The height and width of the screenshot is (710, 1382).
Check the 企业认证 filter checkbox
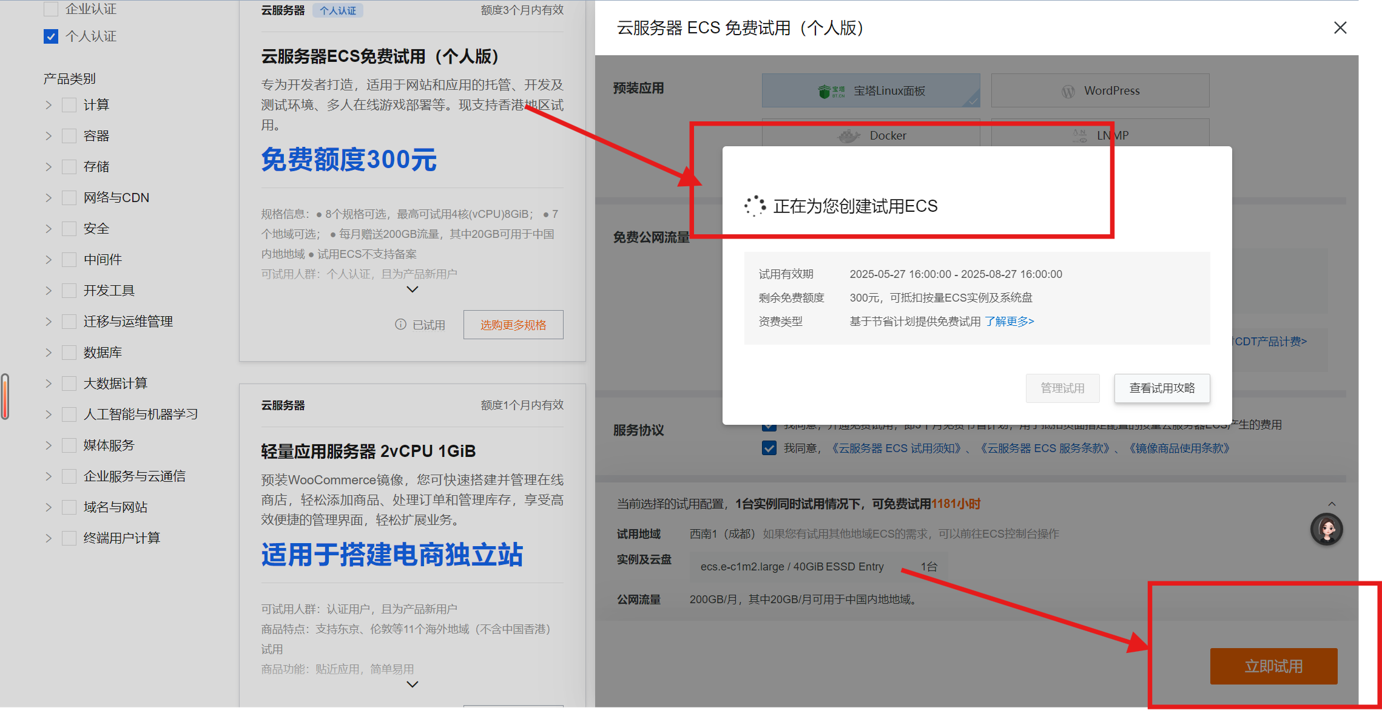point(51,9)
